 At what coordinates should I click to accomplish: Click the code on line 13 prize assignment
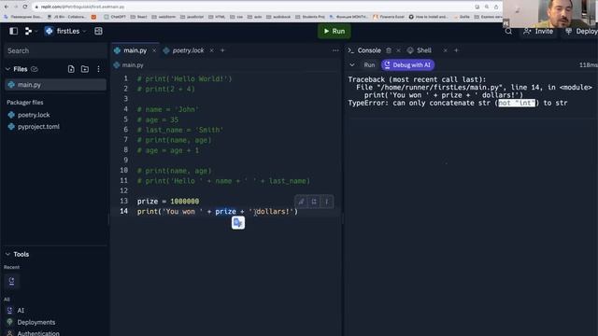click(x=168, y=202)
